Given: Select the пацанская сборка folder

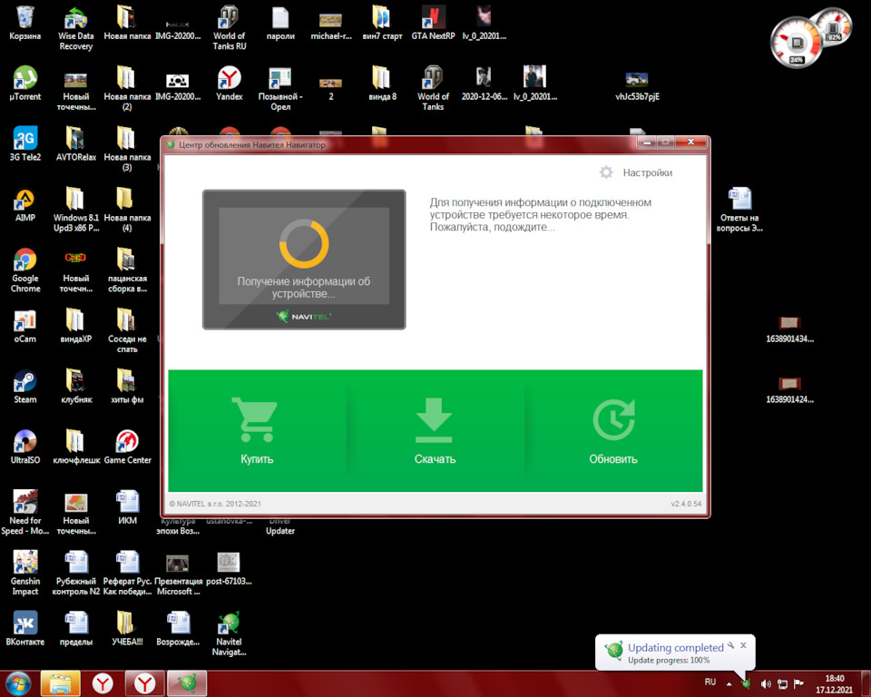Looking at the screenshot, I should (127, 270).
